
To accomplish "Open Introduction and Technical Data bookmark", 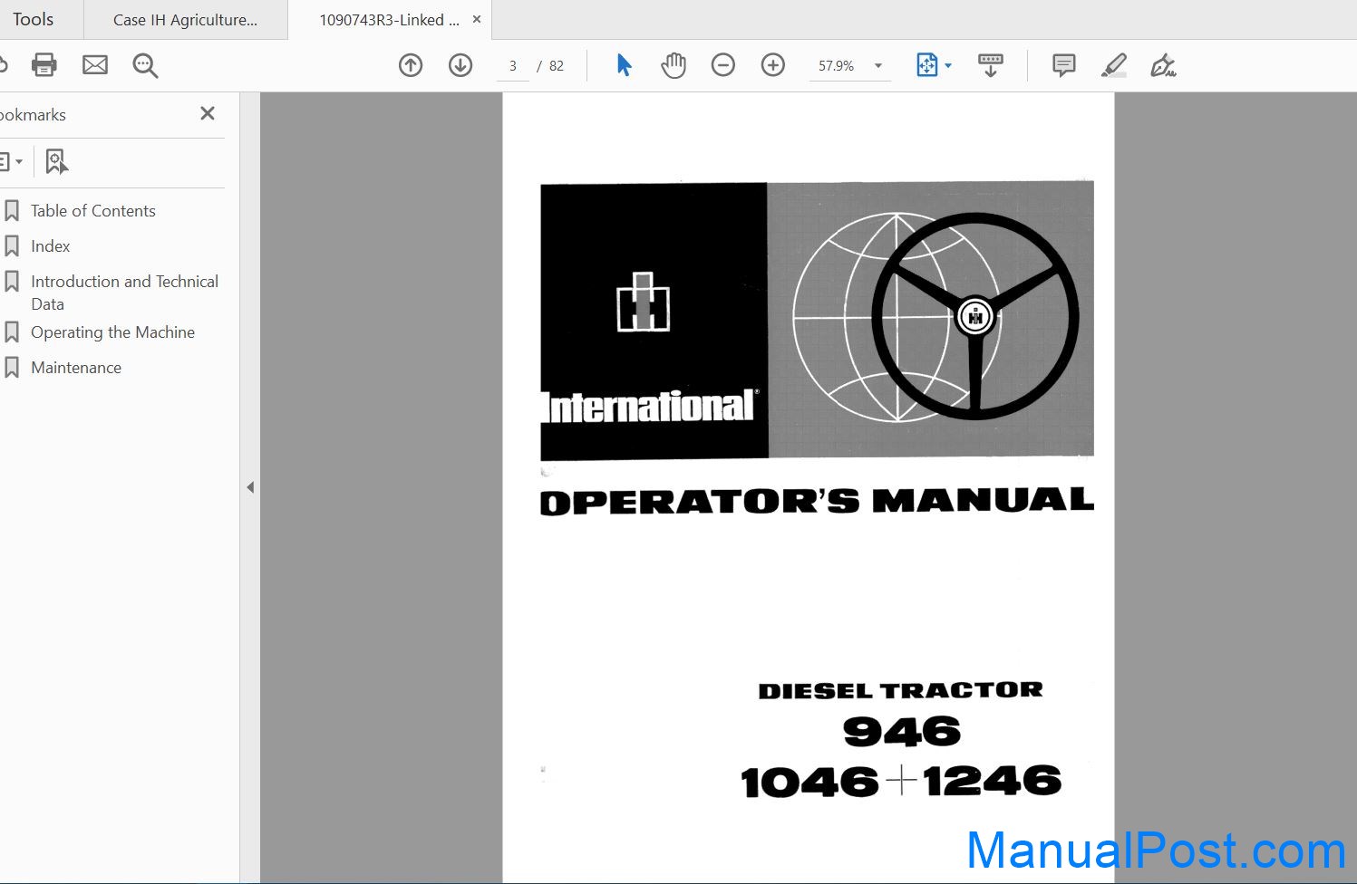I will point(125,293).
